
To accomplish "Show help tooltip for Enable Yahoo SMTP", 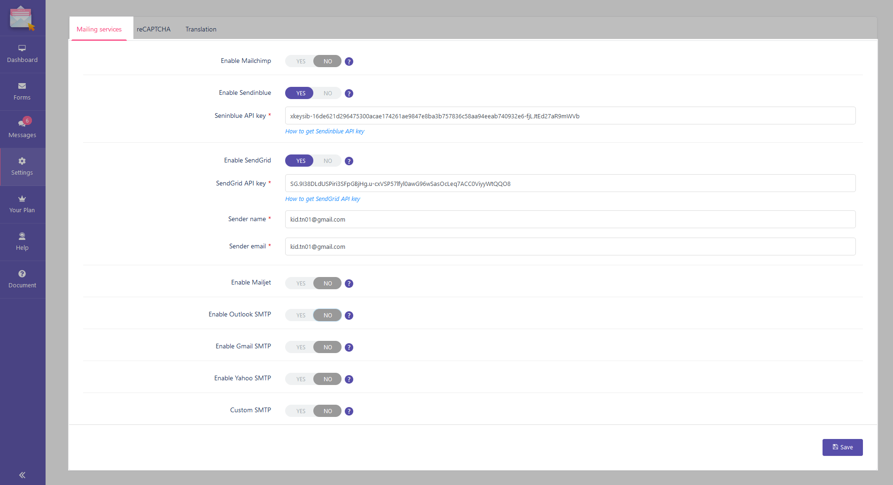I will click(x=349, y=379).
